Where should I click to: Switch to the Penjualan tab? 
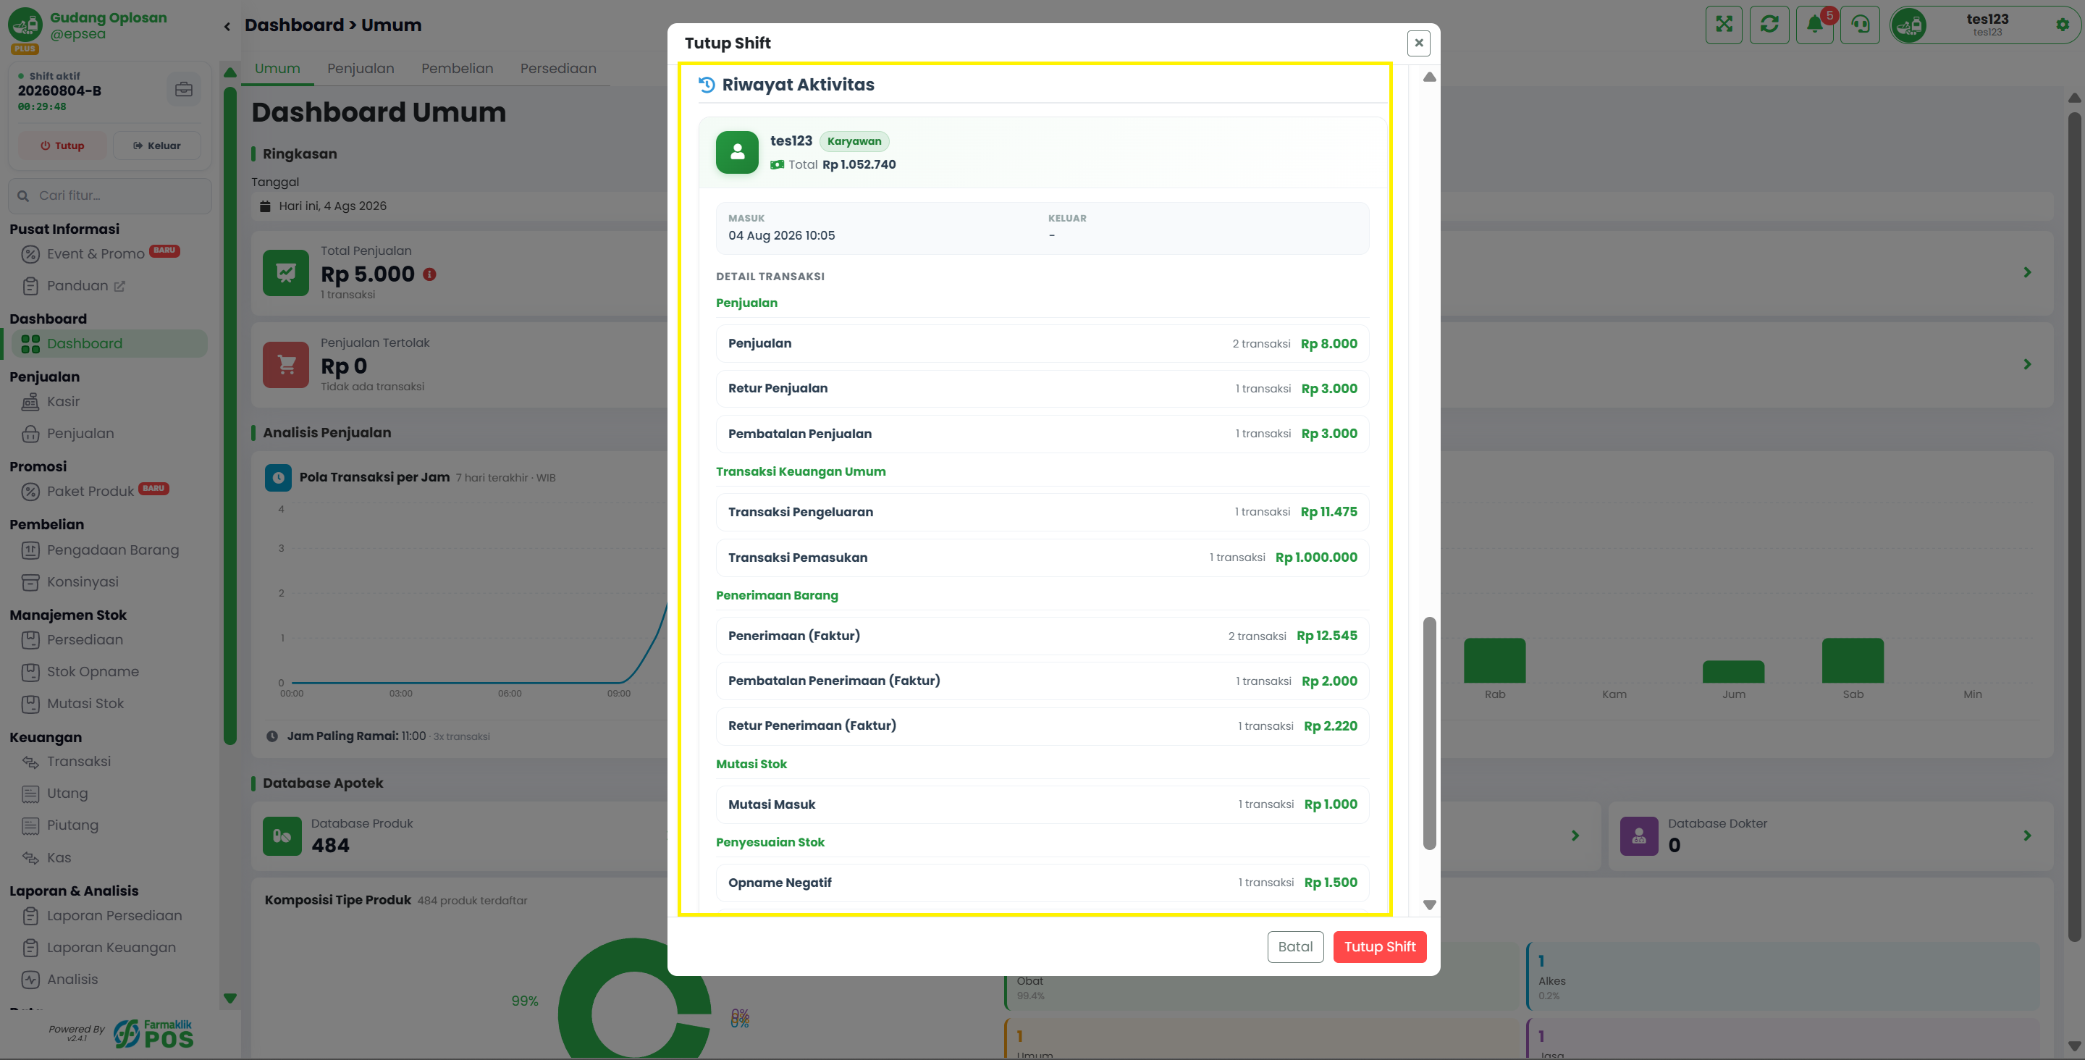coord(361,69)
